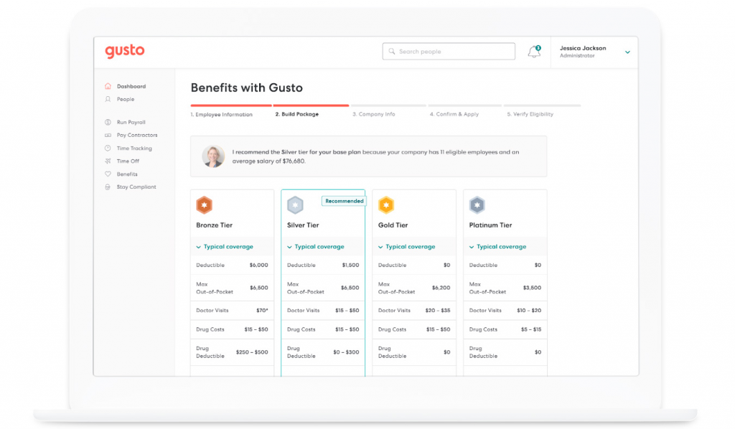Click the Silver Tier hexagon badge

[295, 206]
